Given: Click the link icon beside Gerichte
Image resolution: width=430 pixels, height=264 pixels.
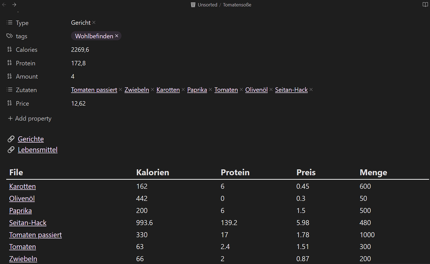Looking at the screenshot, I should point(11,139).
